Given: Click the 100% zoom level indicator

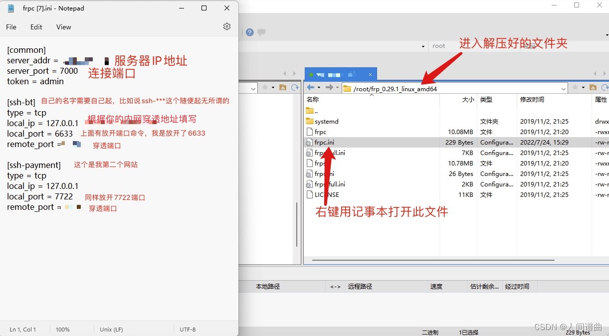Looking at the screenshot, I should (64, 330).
